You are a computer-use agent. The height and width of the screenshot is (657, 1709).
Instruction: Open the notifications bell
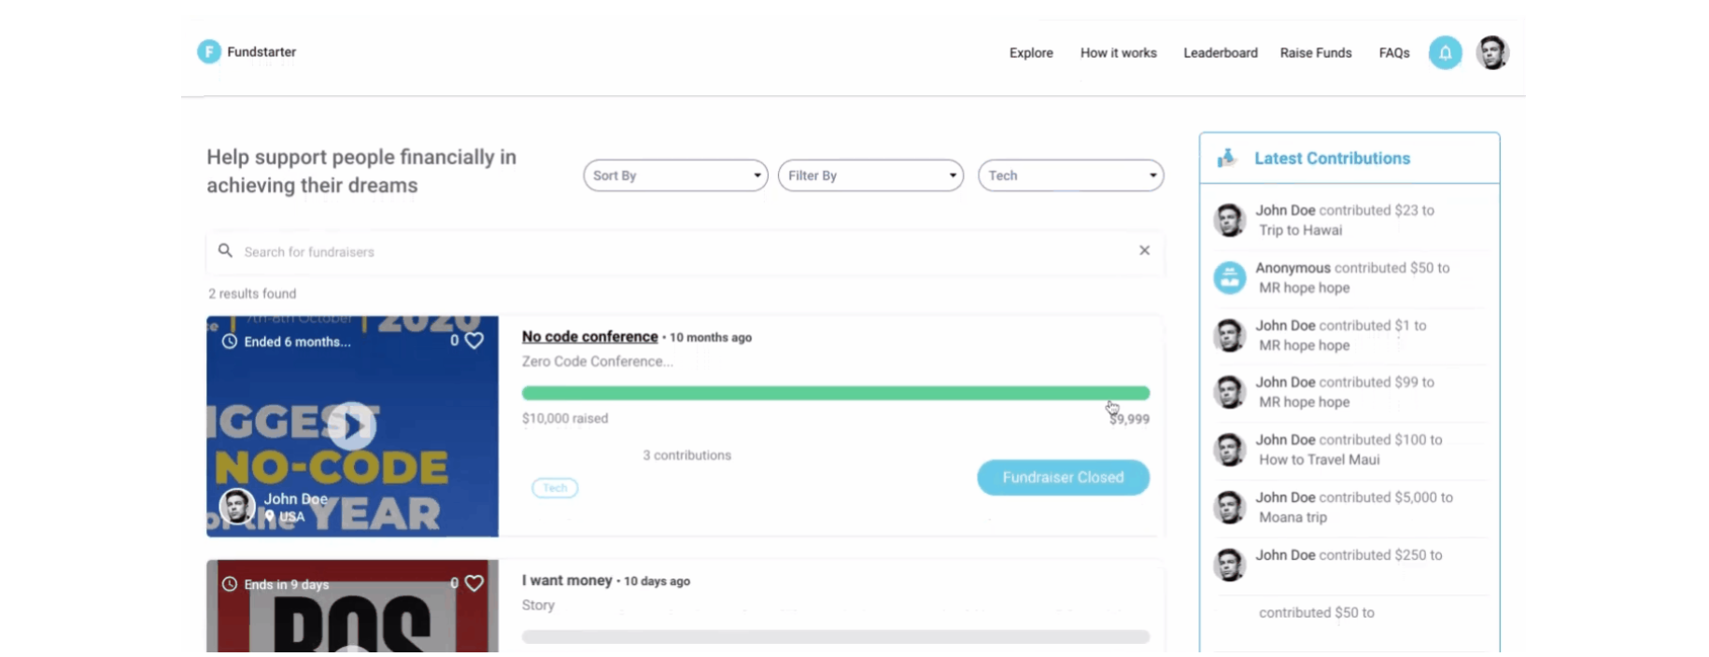[x=1445, y=52]
